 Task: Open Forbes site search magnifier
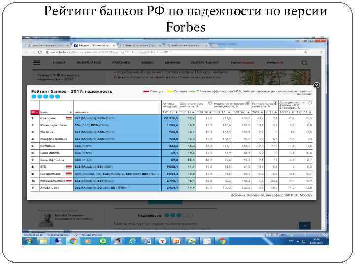pos(304,63)
